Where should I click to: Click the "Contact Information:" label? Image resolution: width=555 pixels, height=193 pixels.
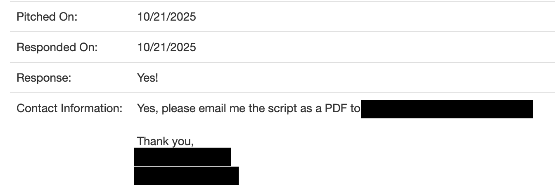coord(69,109)
